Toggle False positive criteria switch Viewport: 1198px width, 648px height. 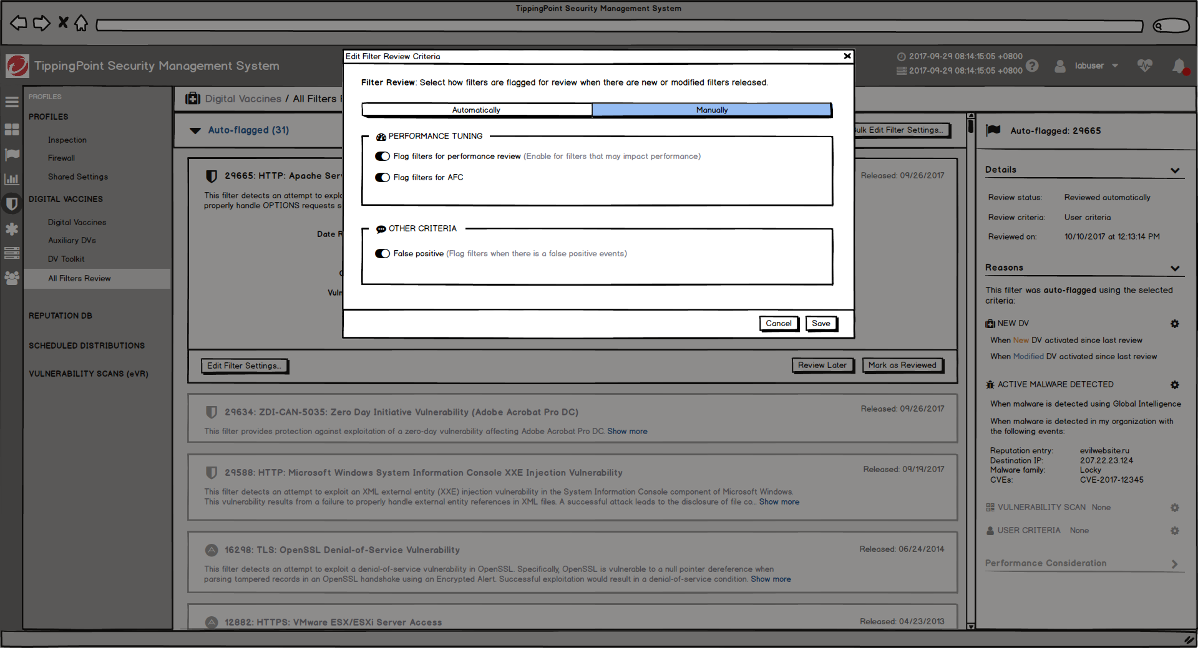pos(382,254)
